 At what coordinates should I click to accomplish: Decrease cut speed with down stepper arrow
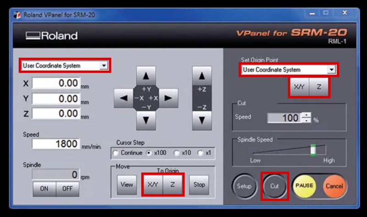(x=306, y=120)
